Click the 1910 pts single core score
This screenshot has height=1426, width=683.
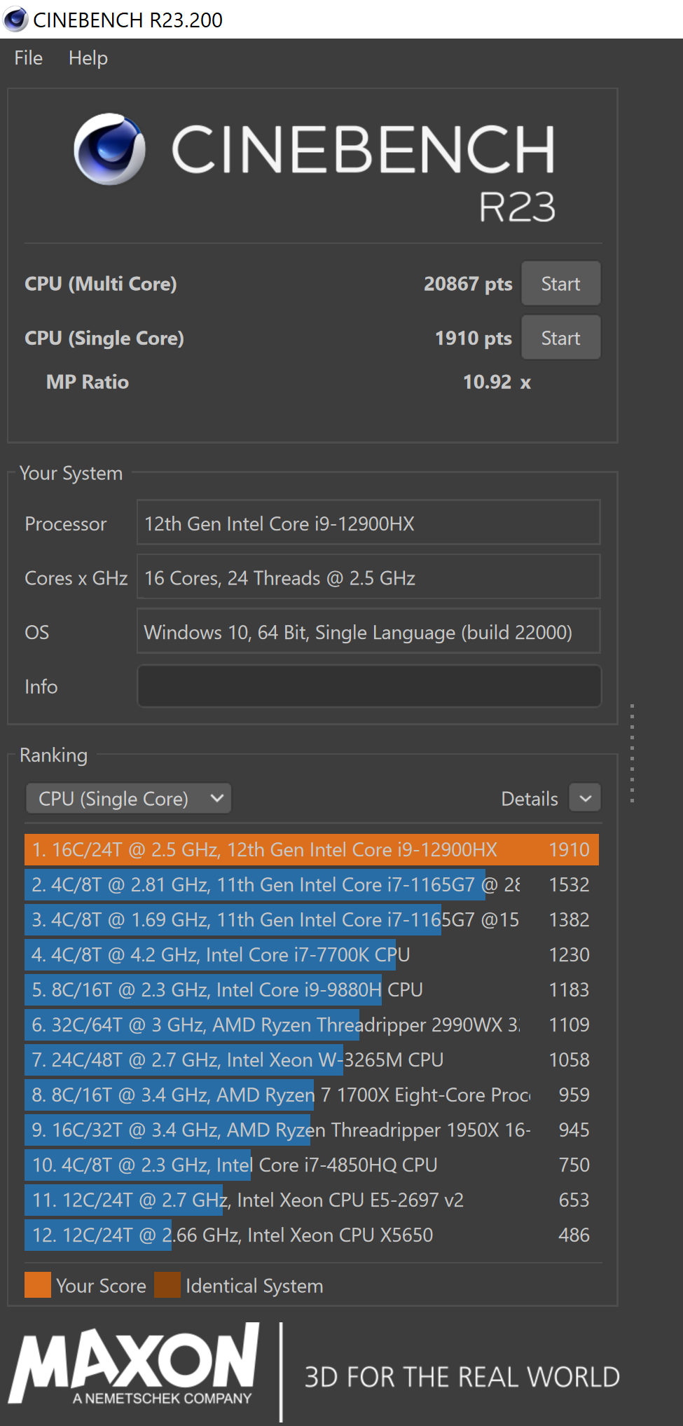[474, 338]
